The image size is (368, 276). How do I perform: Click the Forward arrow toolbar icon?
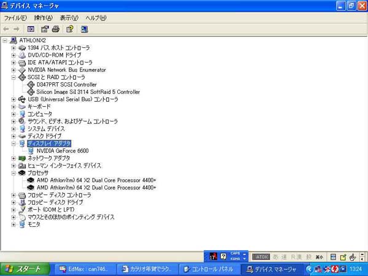click(17, 29)
